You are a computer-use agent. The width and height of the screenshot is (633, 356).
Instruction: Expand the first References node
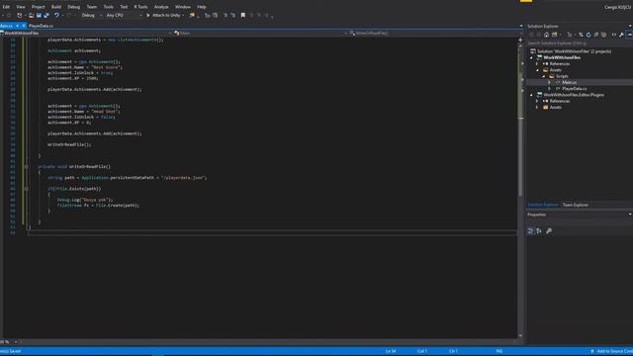(x=537, y=63)
